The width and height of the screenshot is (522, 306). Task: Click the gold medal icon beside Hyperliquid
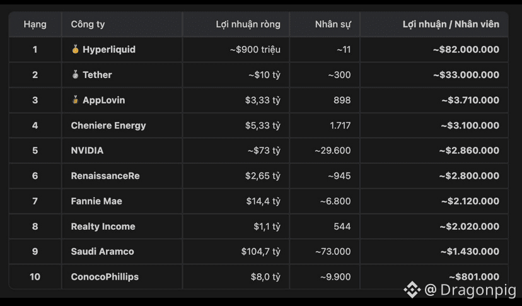pos(75,50)
